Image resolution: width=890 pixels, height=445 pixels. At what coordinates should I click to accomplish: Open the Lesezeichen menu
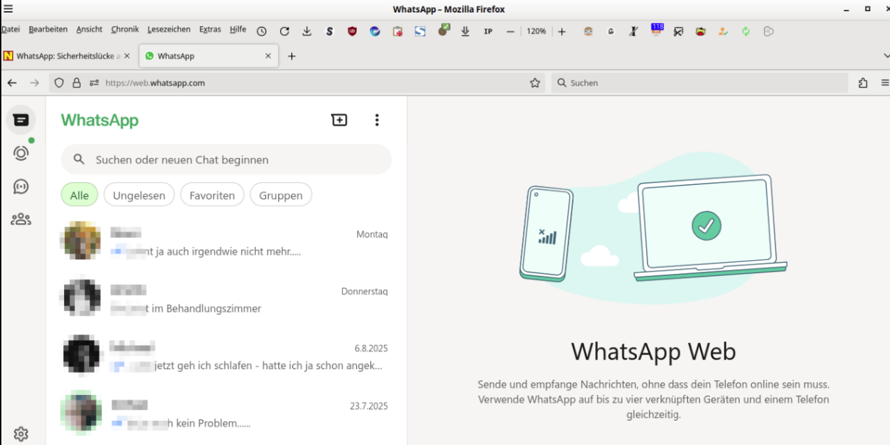point(169,29)
